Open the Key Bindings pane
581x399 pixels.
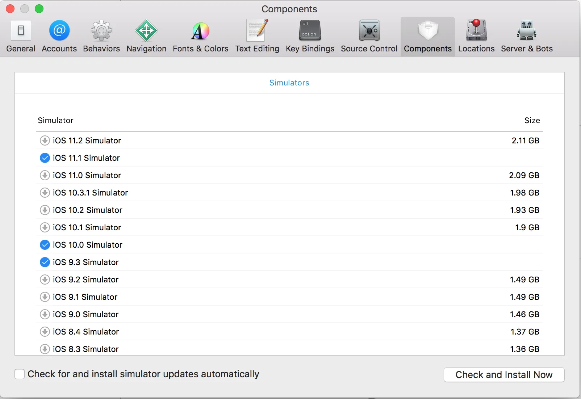310,37
